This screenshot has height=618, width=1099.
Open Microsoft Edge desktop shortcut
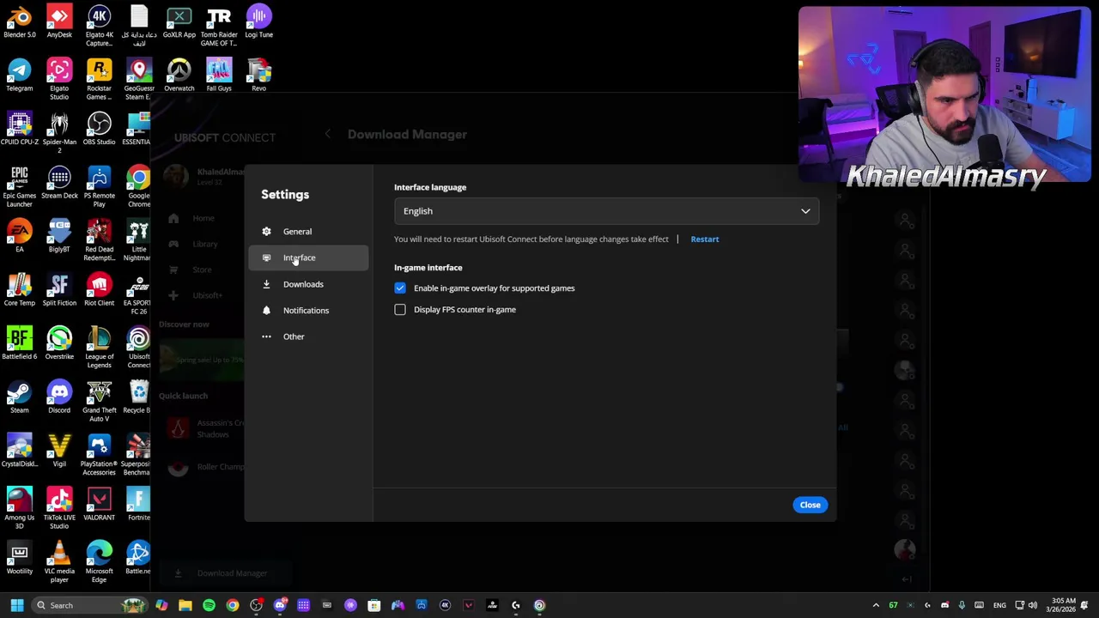click(99, 561)
